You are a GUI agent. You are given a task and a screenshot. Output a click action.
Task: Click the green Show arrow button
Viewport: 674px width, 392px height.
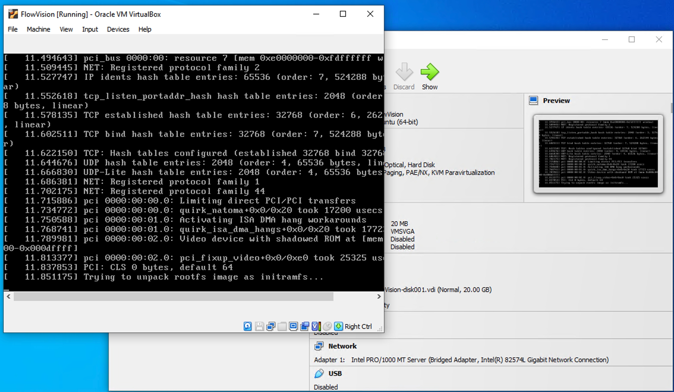[x=429, y=72]
